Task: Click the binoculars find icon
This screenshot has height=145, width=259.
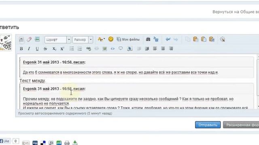Action: point(148,39)
